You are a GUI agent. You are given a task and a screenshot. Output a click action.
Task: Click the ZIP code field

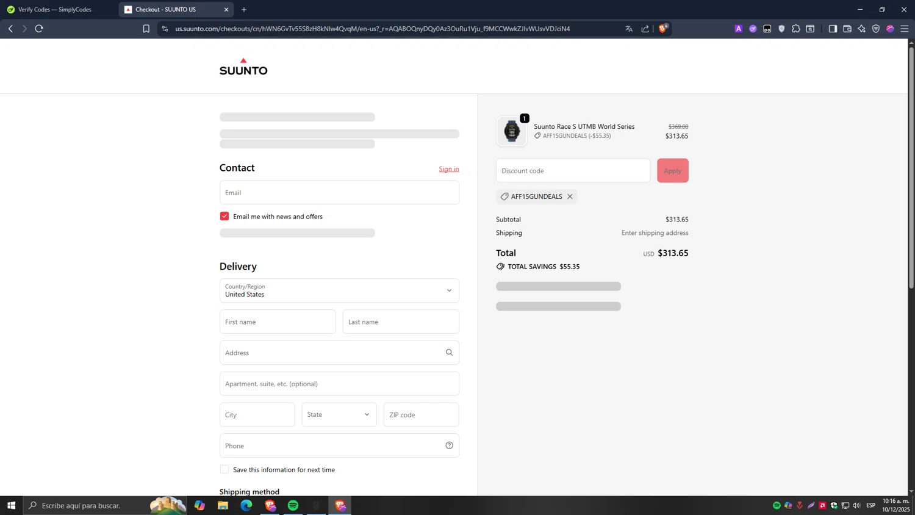(x=422, y=414)
